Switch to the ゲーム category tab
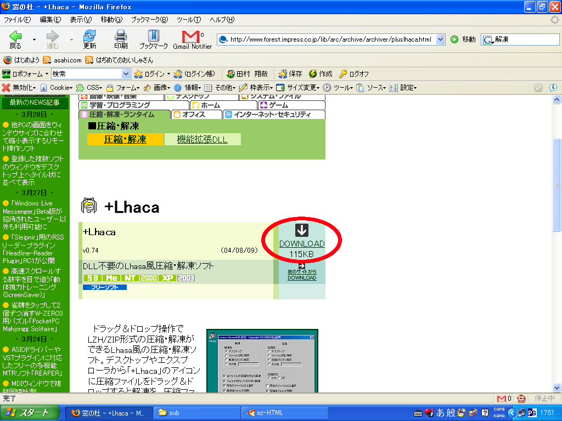This screenshot has width=562, height=421. coord(292,105)
